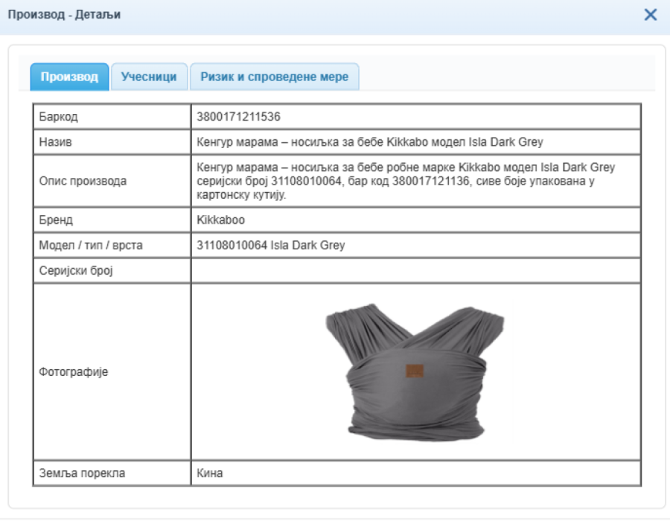Open the Ризик и спроведене мере tab
This screenshot has width=670, height=524.
click(274, 77)
